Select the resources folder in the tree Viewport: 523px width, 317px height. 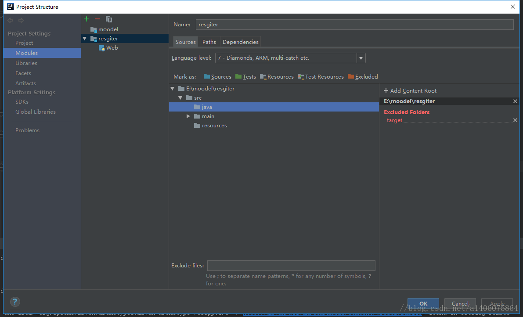click(x=210, y=126)
